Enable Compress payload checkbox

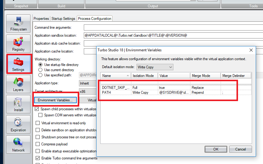(38, 144)
